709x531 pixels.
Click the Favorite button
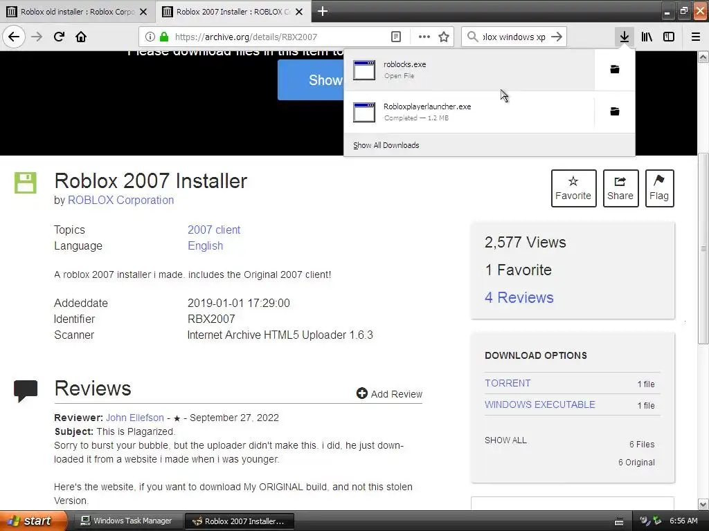point(573,188)
